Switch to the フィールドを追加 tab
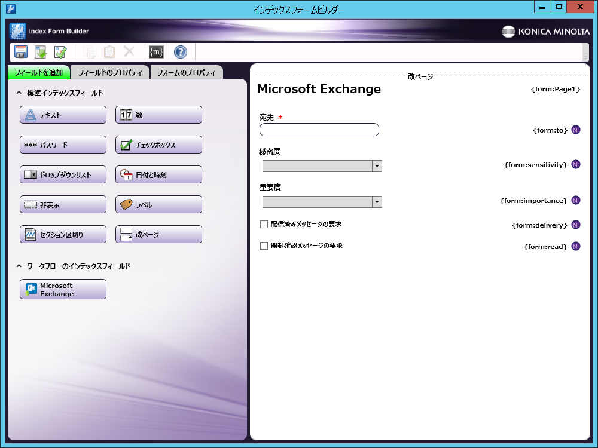Viewport: 598px width, 448px height. tap(39, 72)
